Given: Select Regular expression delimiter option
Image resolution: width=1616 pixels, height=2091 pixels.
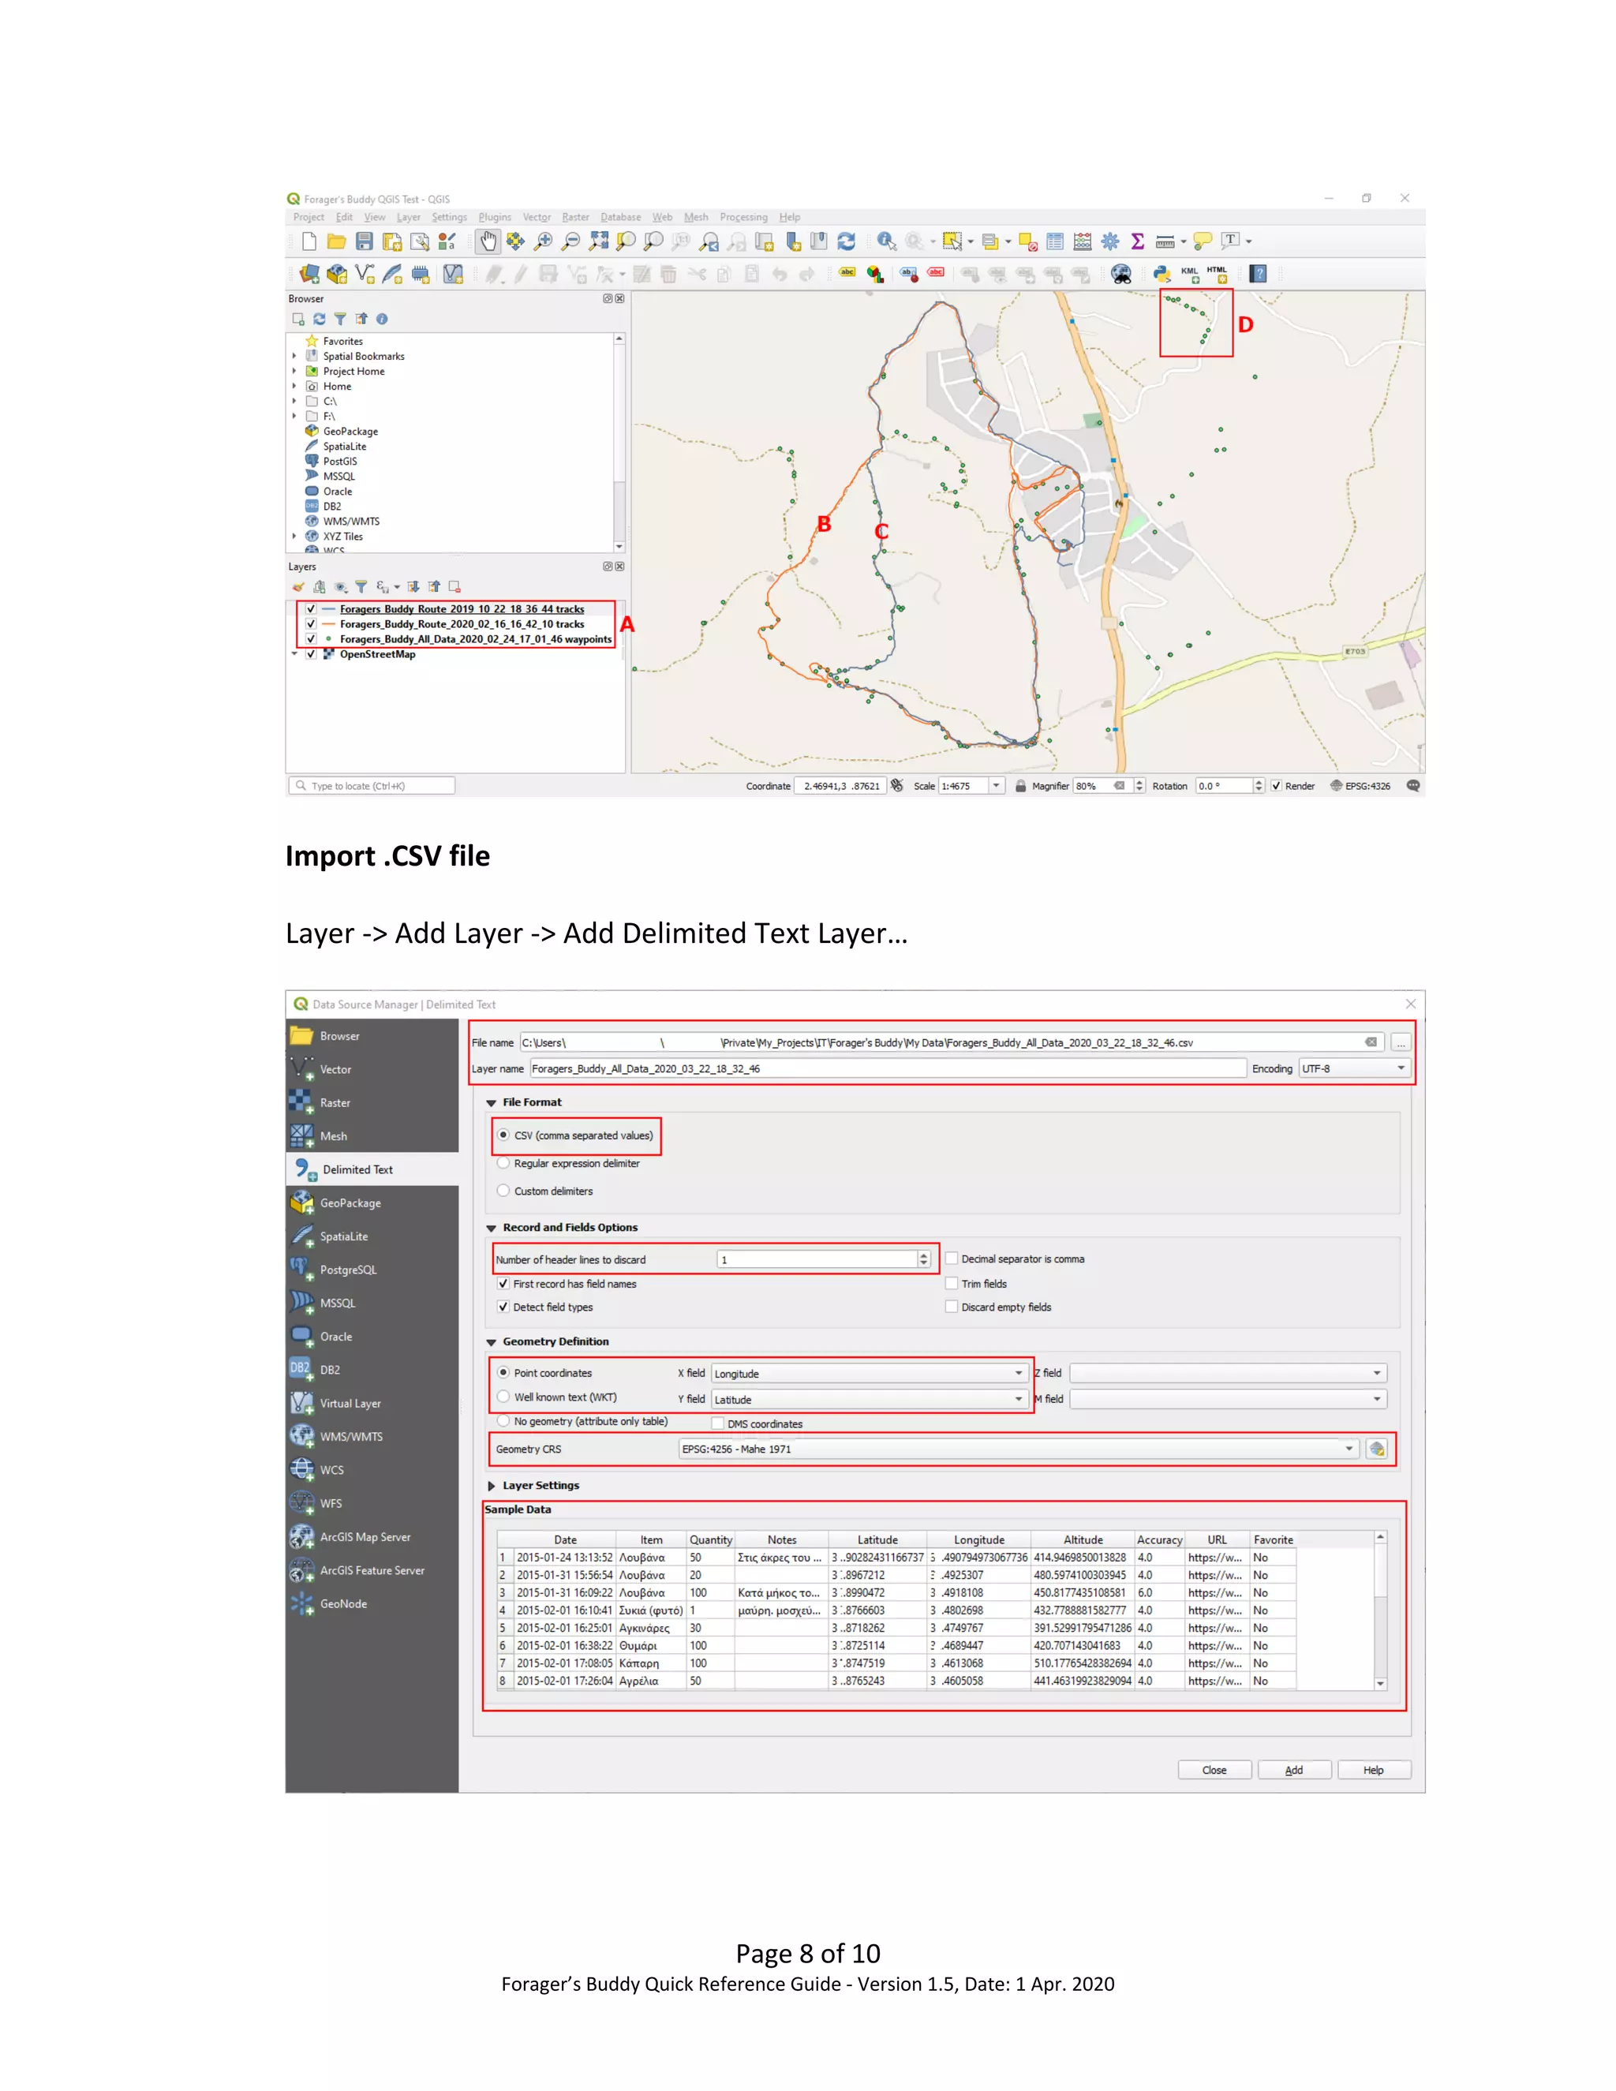Looking at the screenshot, I should tap(503, 1163).
